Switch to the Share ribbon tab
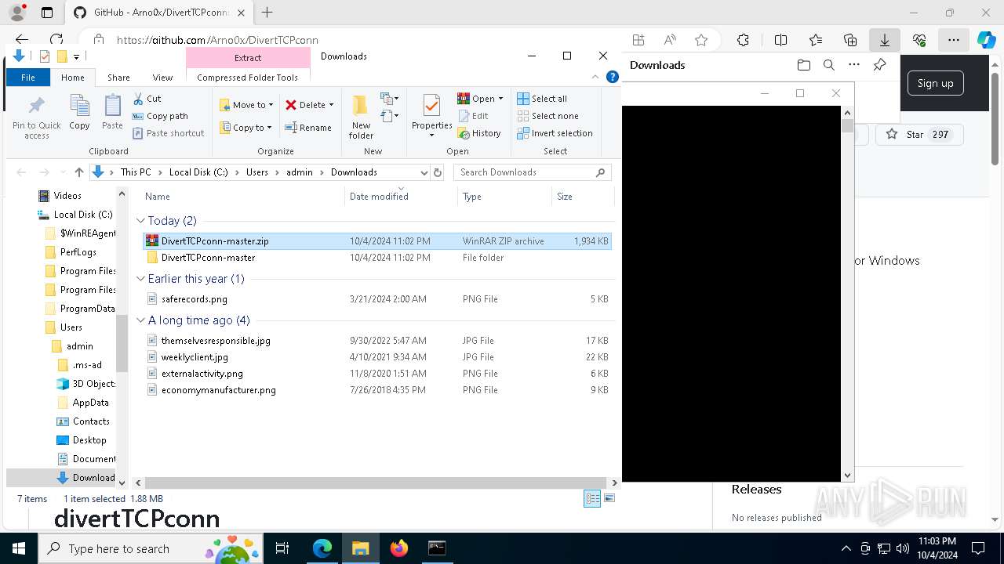Image resolution: width=1004 pixels, height=564 pixels. pos(118,78)
